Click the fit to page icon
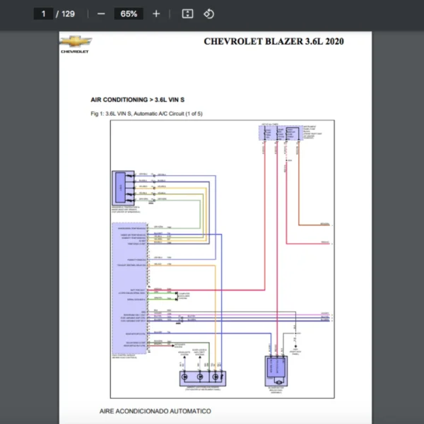Image resolution: width=424 pixels, height=424 pixels. [187, 13]
